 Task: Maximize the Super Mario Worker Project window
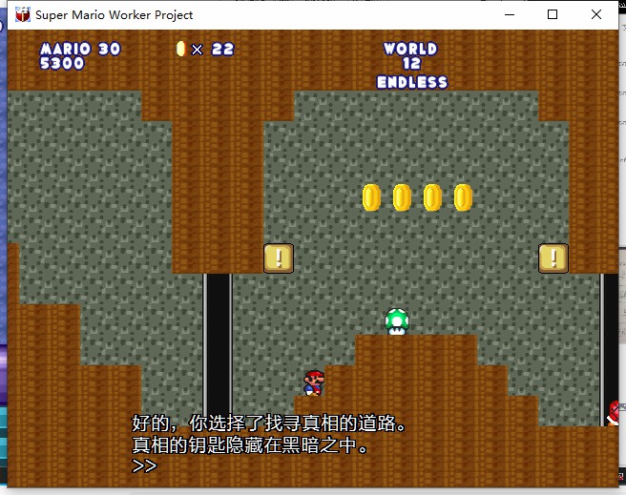[x=553, y=14]
